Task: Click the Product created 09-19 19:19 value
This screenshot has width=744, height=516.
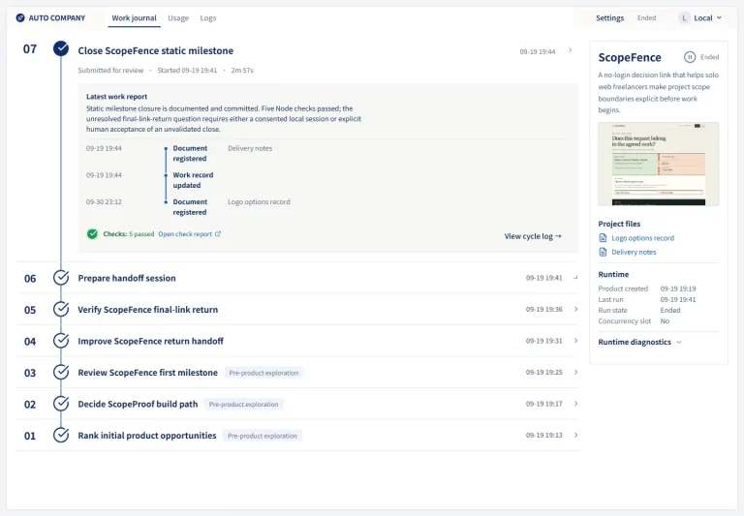Action: tap(678, 288)
